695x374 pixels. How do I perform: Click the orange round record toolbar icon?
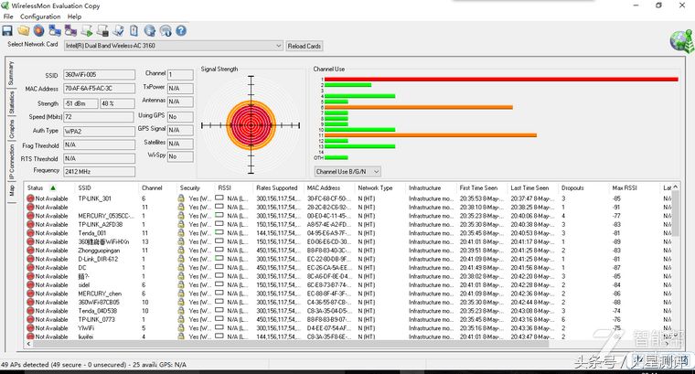tap(40, 30)
